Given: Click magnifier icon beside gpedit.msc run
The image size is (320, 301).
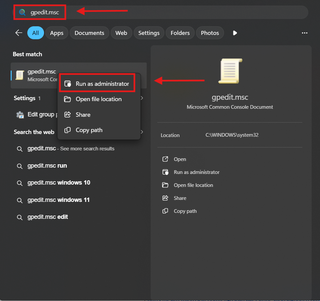Looking at the screenshot, I should coord(20,166).
